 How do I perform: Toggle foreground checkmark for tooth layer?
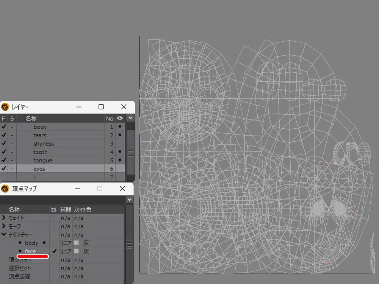[4, 152]
